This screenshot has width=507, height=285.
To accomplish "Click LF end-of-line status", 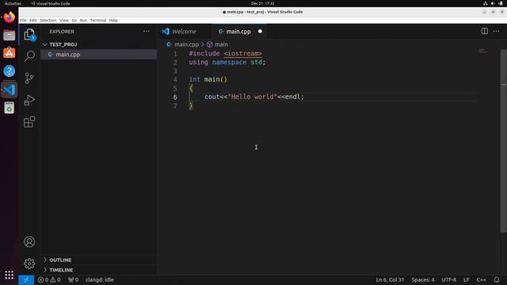I will [467, 279].
